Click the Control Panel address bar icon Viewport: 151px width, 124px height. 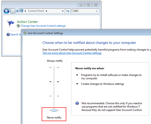click(22, 11)
